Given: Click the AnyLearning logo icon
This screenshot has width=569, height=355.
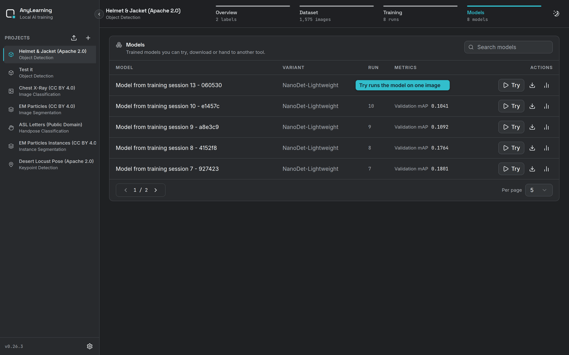Looking at the screenshot, I should click(x=11, y=14).
